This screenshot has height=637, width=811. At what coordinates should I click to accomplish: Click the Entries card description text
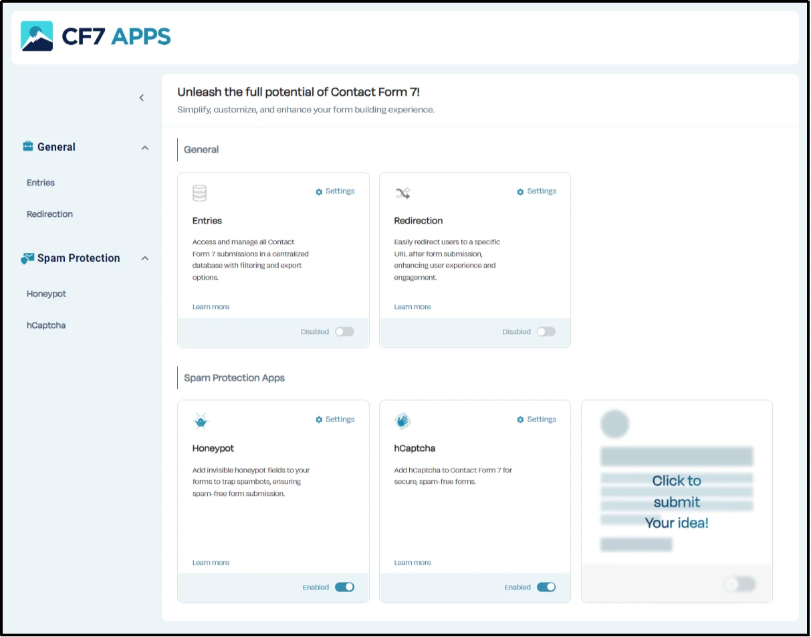pos(251,260)
